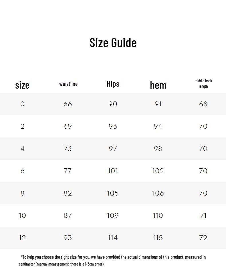Click middle back length value 71
The width and height of the screenshot is (226, 267).
(203, 216)
